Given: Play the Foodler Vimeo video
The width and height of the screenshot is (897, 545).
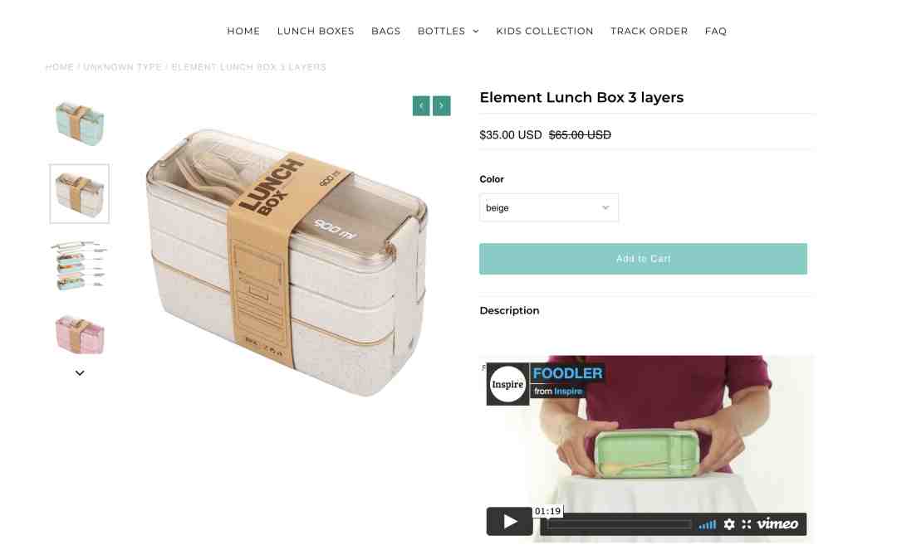Looking at the screenshot, I should point(509,522).
